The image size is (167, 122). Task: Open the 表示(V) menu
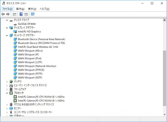32,9
